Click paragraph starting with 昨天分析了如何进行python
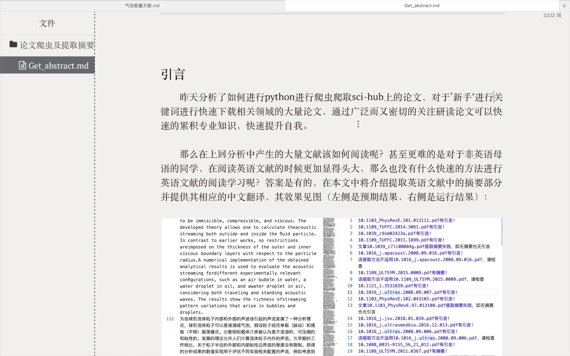Image resolution: width=570 pixels, height=356 pixels. (x=332, y=111)
